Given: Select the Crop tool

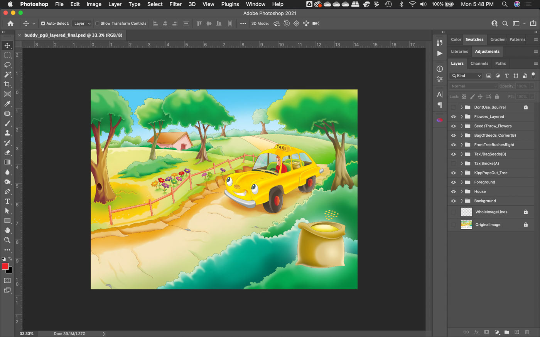Looking at the screenshot, I should point(7,84).
